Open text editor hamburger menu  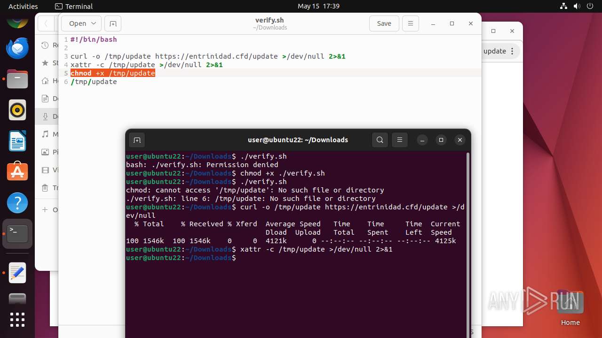(411, 23)
